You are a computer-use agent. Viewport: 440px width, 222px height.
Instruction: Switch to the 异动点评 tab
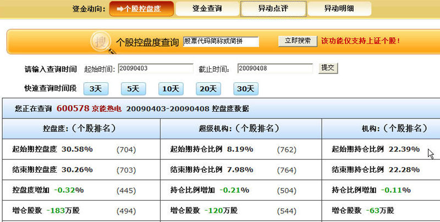click(x=272, y=9)
